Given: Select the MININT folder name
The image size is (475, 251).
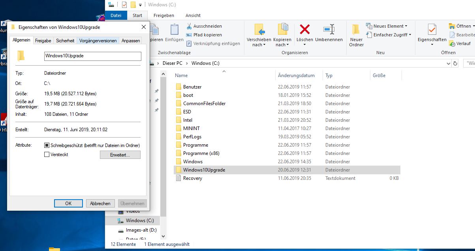Looking at the screenshot, I should click(x=192, y=128).
